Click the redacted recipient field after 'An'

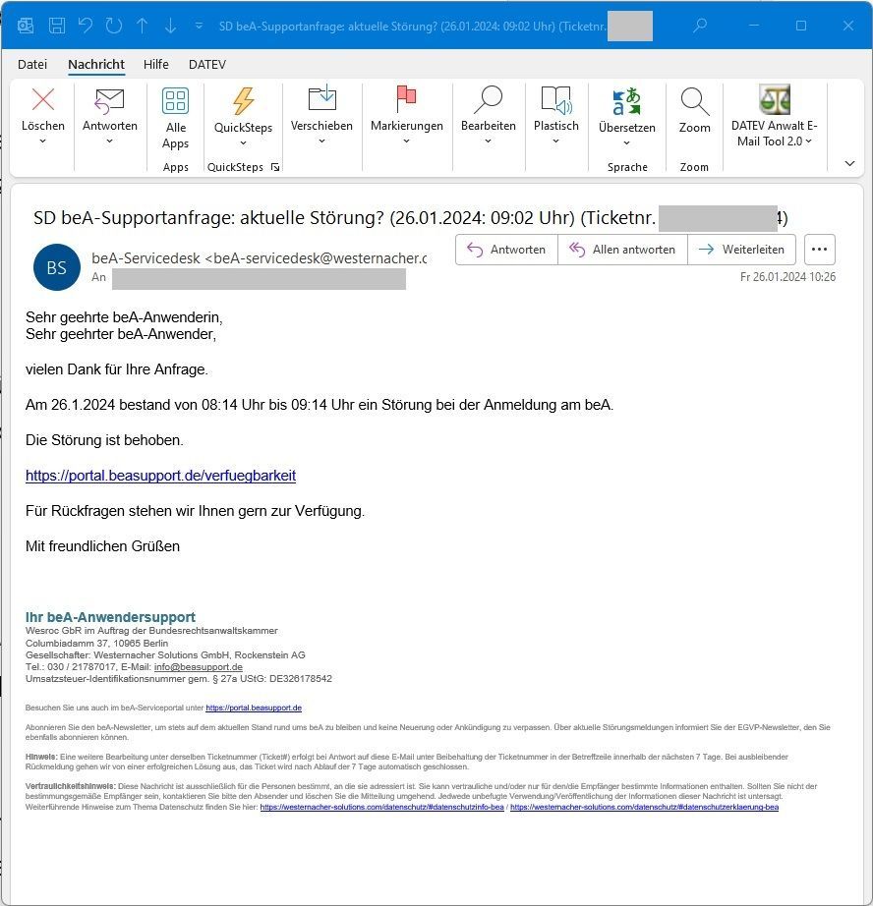click(x=259, y=279)
